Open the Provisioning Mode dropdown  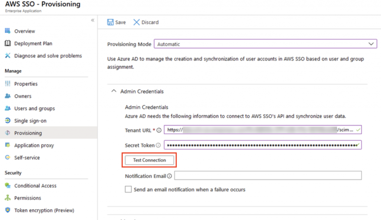coord(265,44)
